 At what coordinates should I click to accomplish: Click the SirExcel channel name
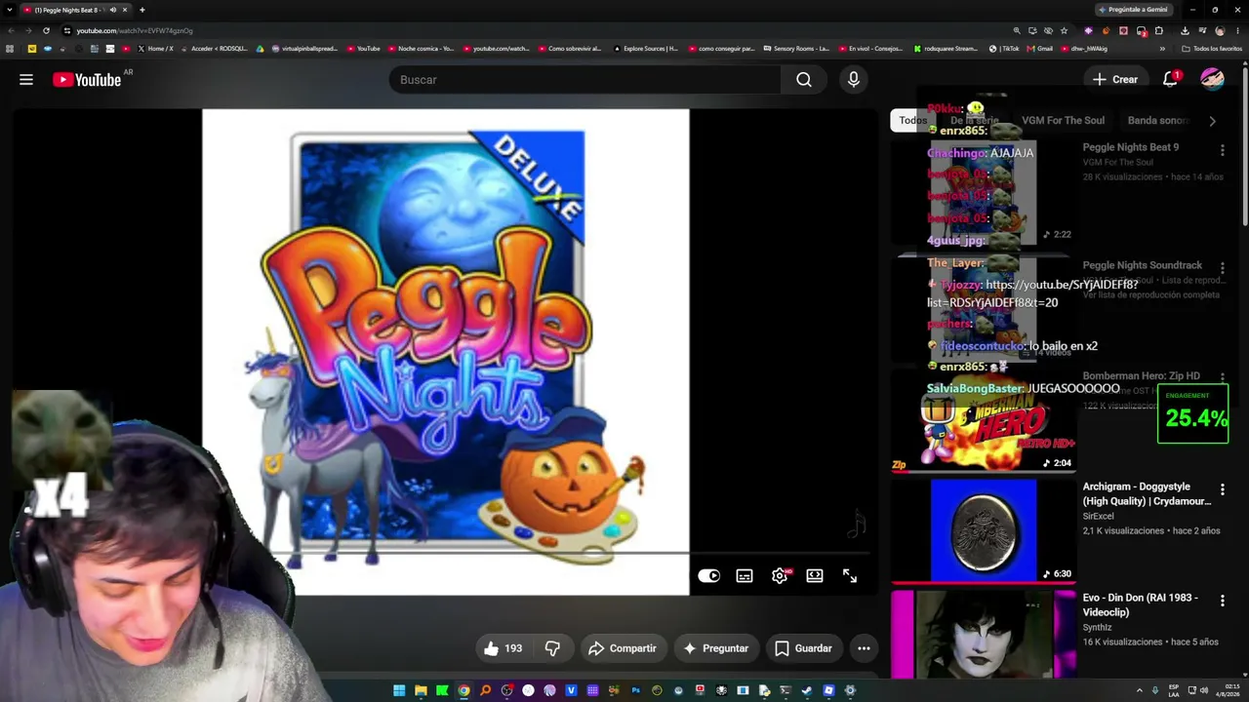pos(1098,517)
